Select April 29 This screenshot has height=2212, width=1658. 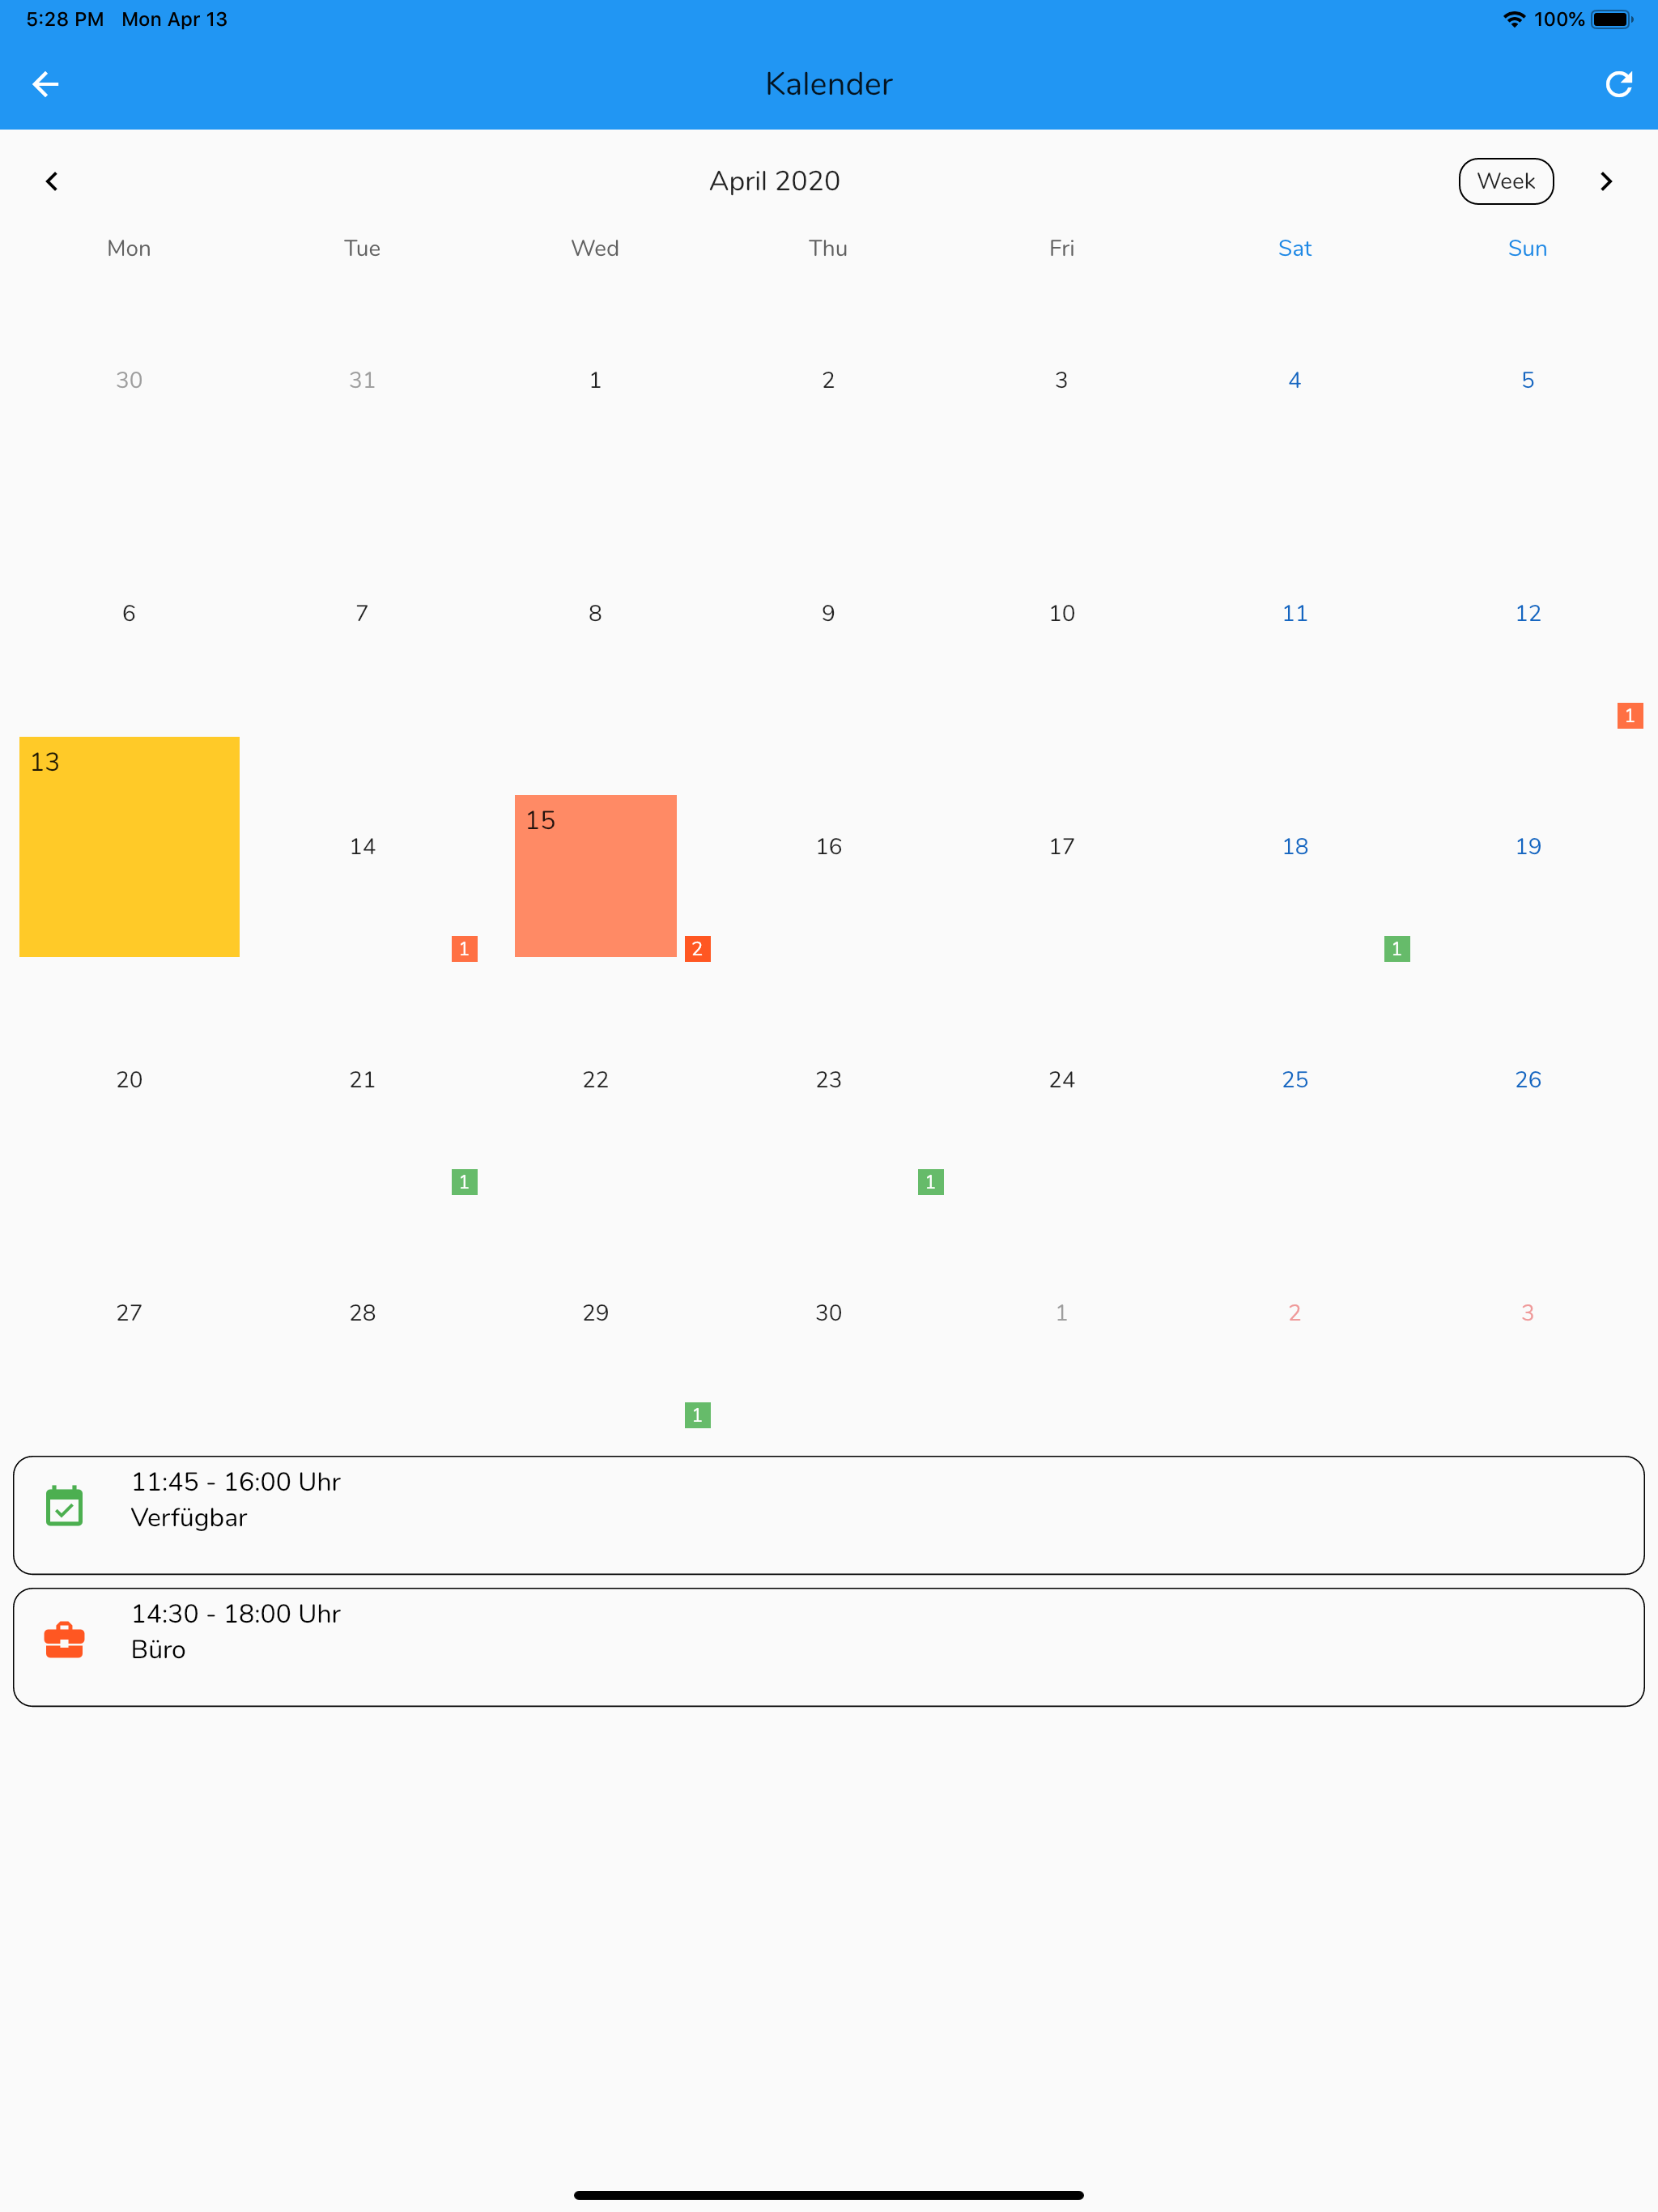click(595, 1313)
